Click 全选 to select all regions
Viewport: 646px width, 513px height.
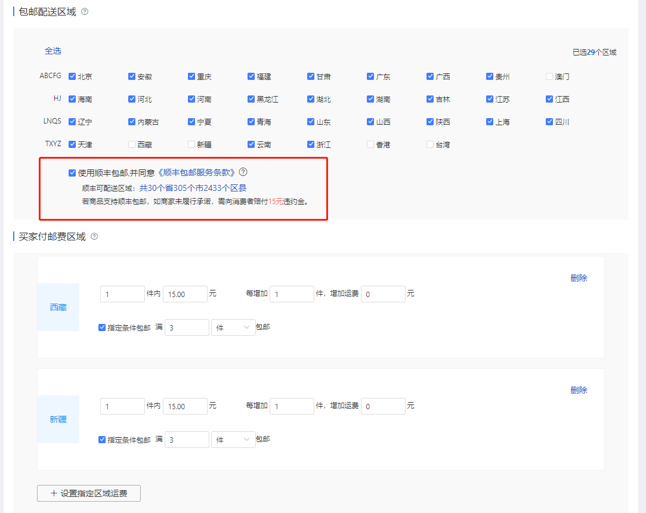click(53, 51)
